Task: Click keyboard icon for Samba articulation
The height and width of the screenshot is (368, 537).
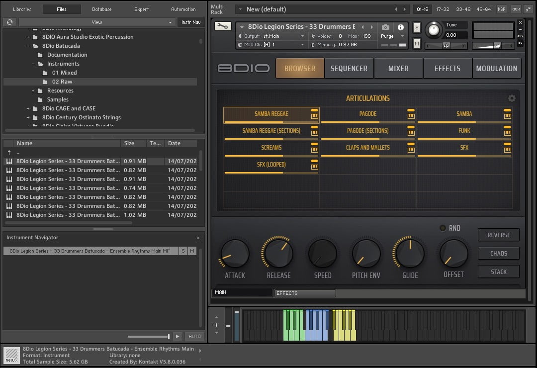Action: tap(508, 116)
